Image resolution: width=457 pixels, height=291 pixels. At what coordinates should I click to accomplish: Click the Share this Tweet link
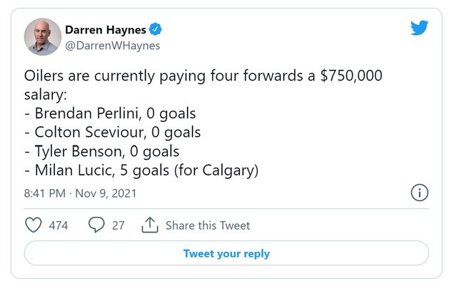(208, 225)
